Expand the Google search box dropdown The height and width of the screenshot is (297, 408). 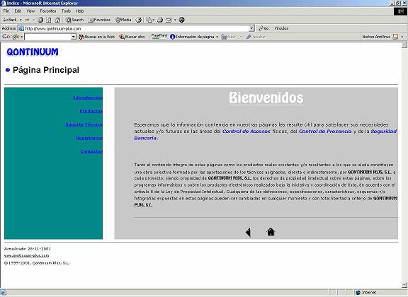click(x=74, y=37)
